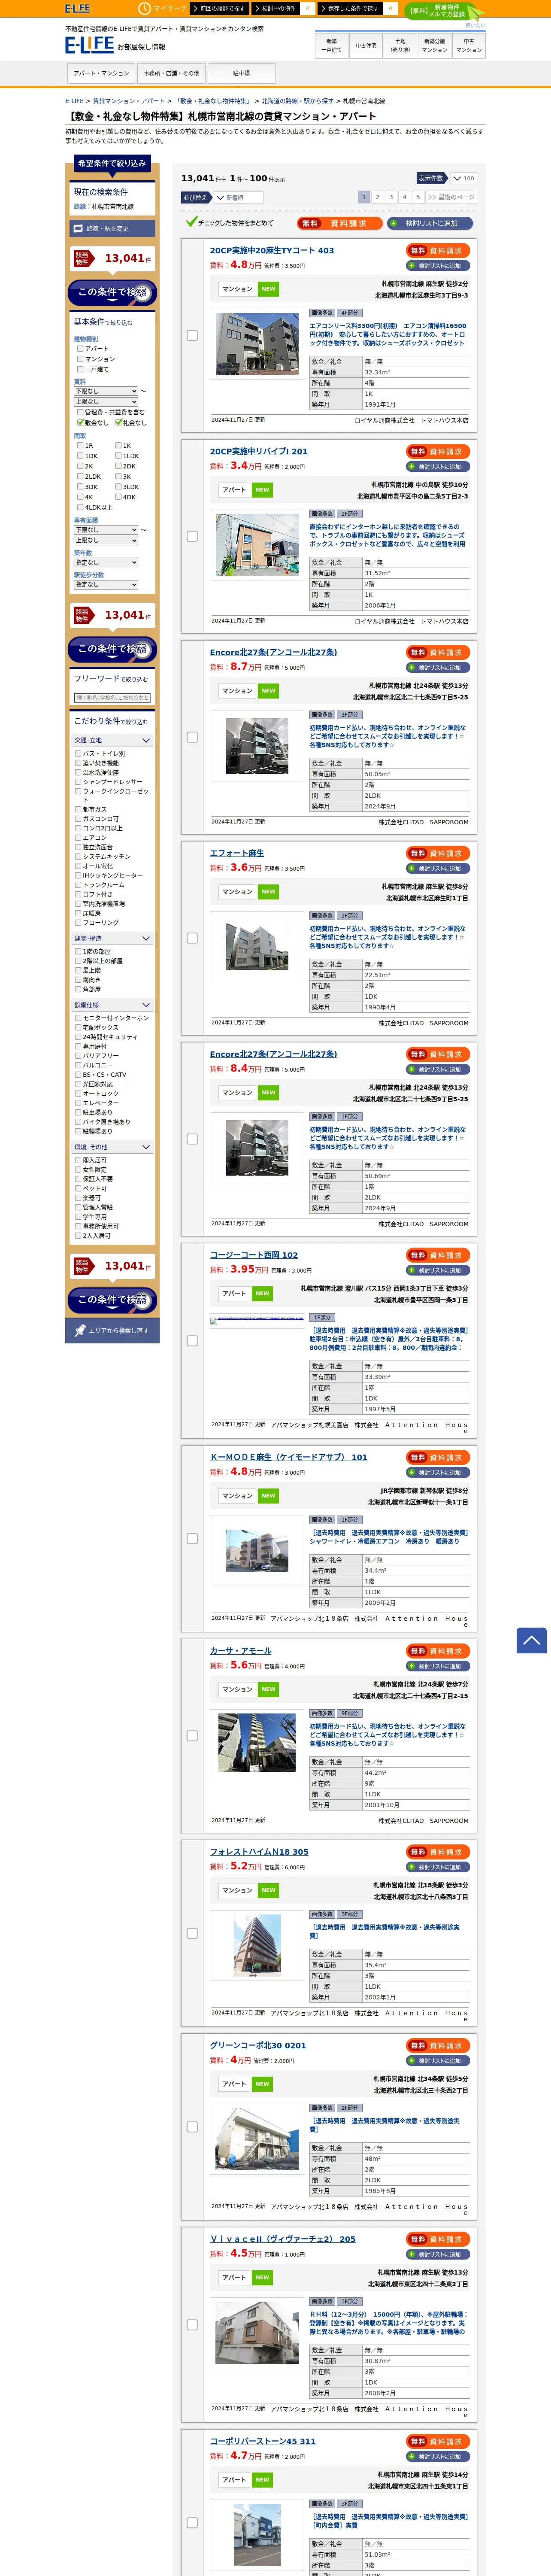Open 新築一戸建て header menu

pyautogui.click(x=332, y=46)
